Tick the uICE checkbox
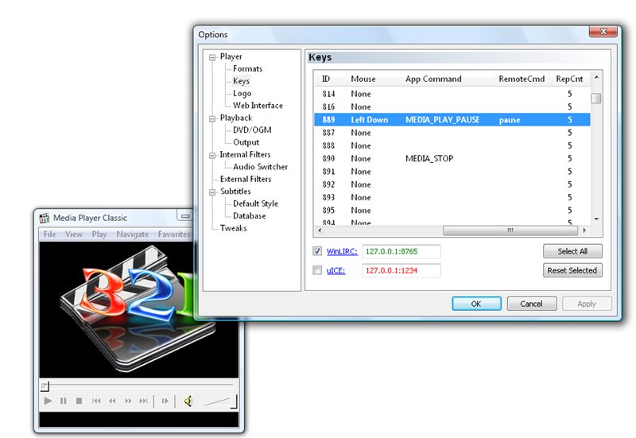Image resolution: width=636 pixels, height=438 pixels. click(x=317, y=270)
